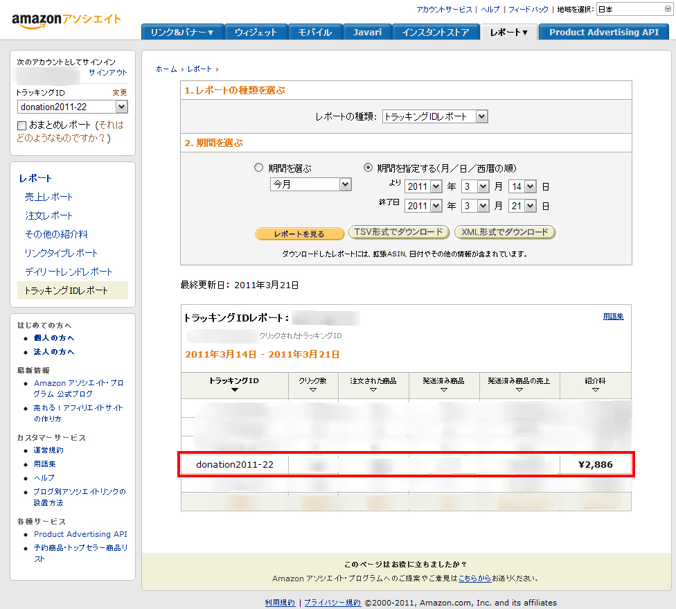Open the 利用規約 footer link

coord(281,603)
